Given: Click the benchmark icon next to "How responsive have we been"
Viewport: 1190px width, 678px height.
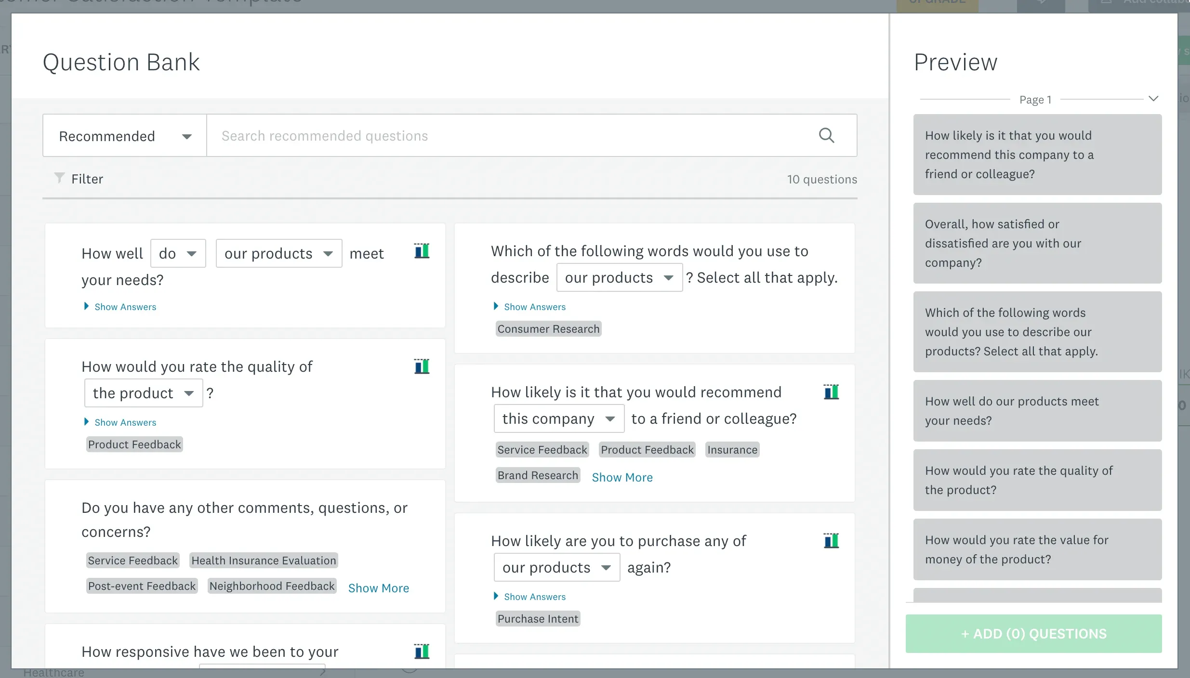Looking at the screenshot, I should click(x=422, y=651).
